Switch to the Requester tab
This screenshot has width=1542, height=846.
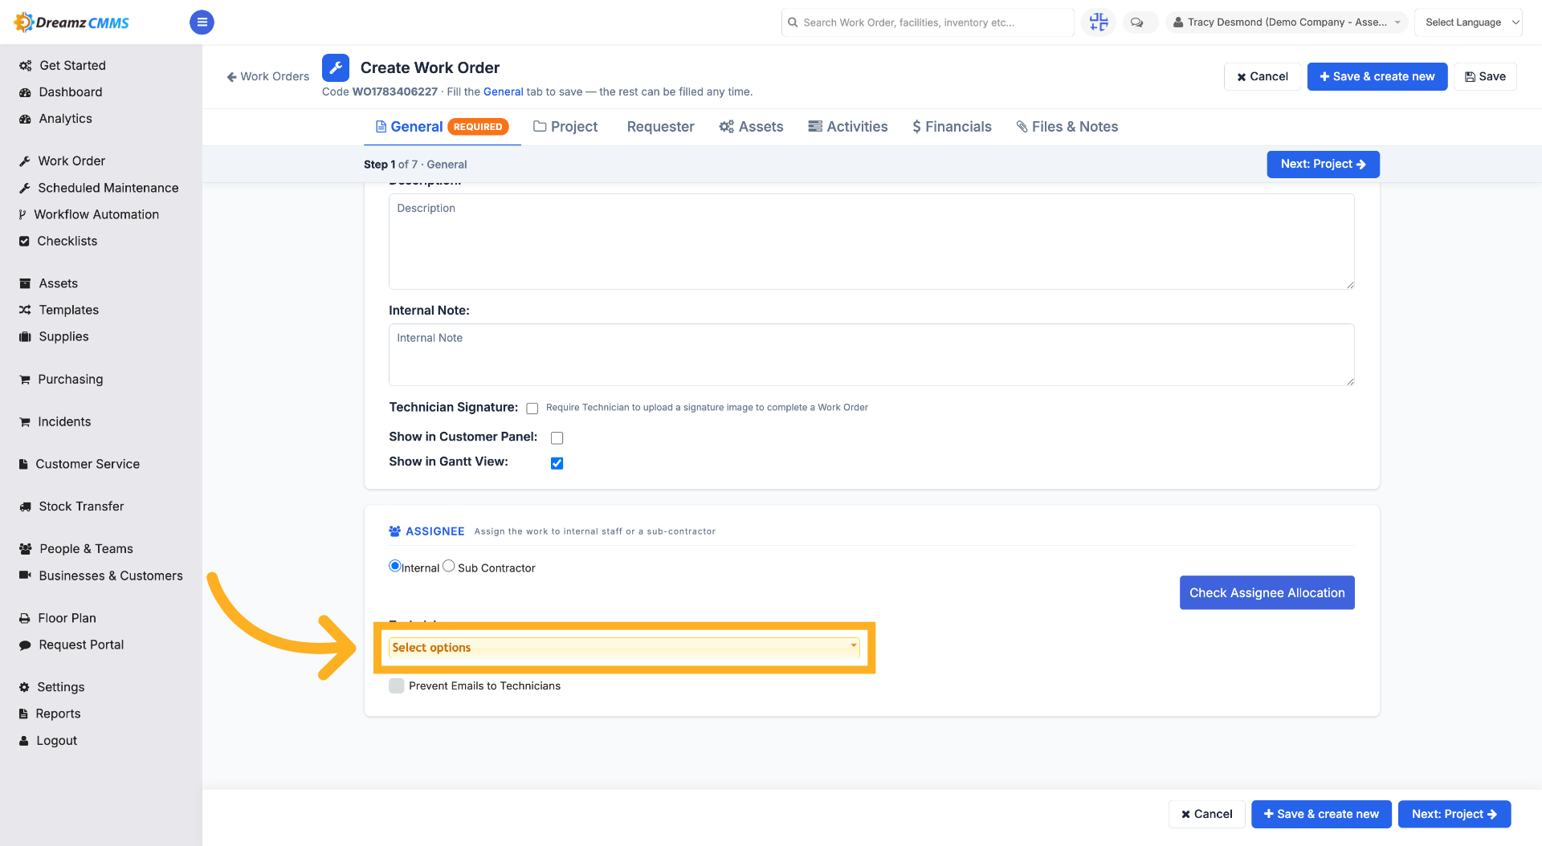tap(660, 127)
